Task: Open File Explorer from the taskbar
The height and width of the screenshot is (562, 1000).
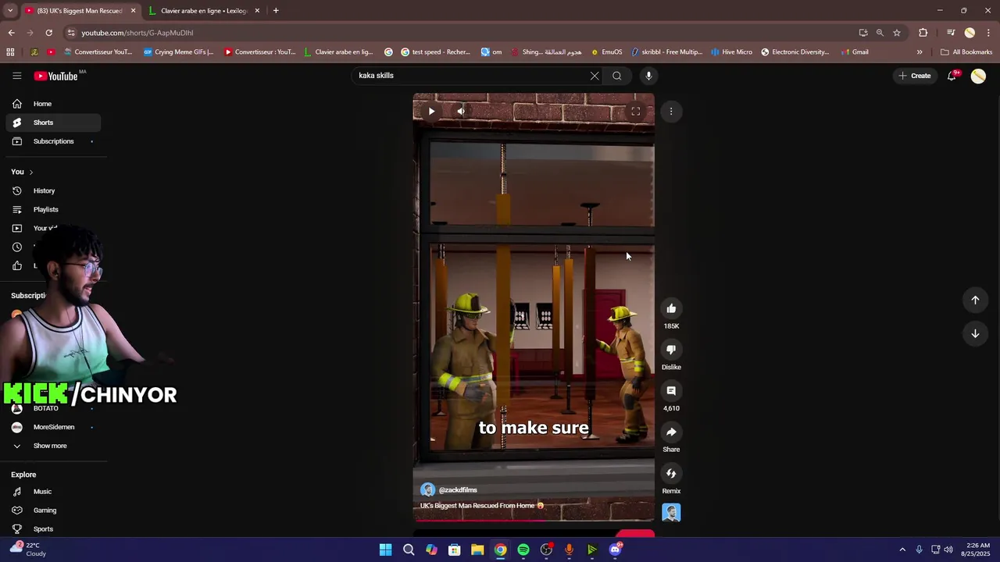Action: pos(477,550)
